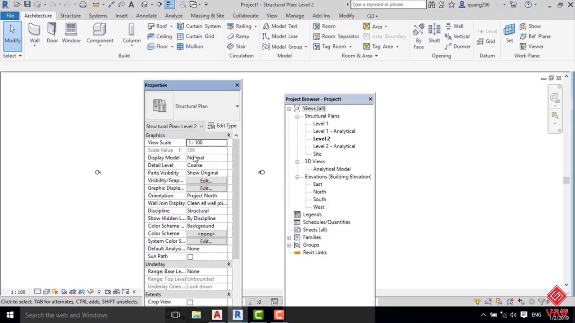Choose the Ceiling tool
This screenshot has width=575, height=323.
[159, 36]
